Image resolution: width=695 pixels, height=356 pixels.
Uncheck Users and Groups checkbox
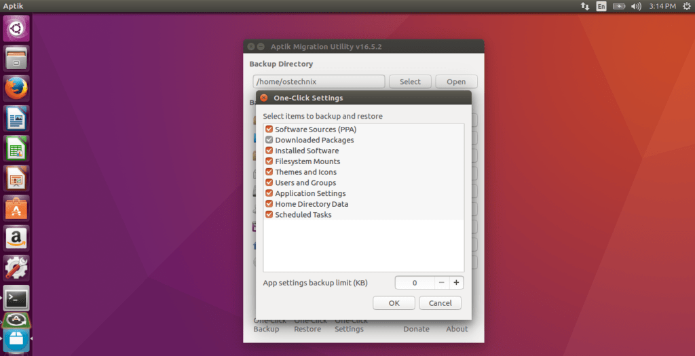pos(269,182)
